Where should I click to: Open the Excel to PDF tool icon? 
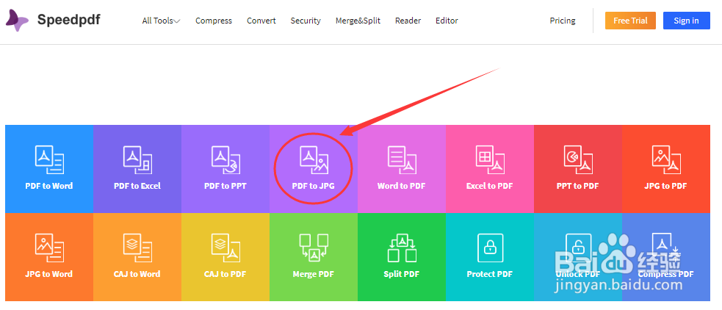tap(490, 159)
